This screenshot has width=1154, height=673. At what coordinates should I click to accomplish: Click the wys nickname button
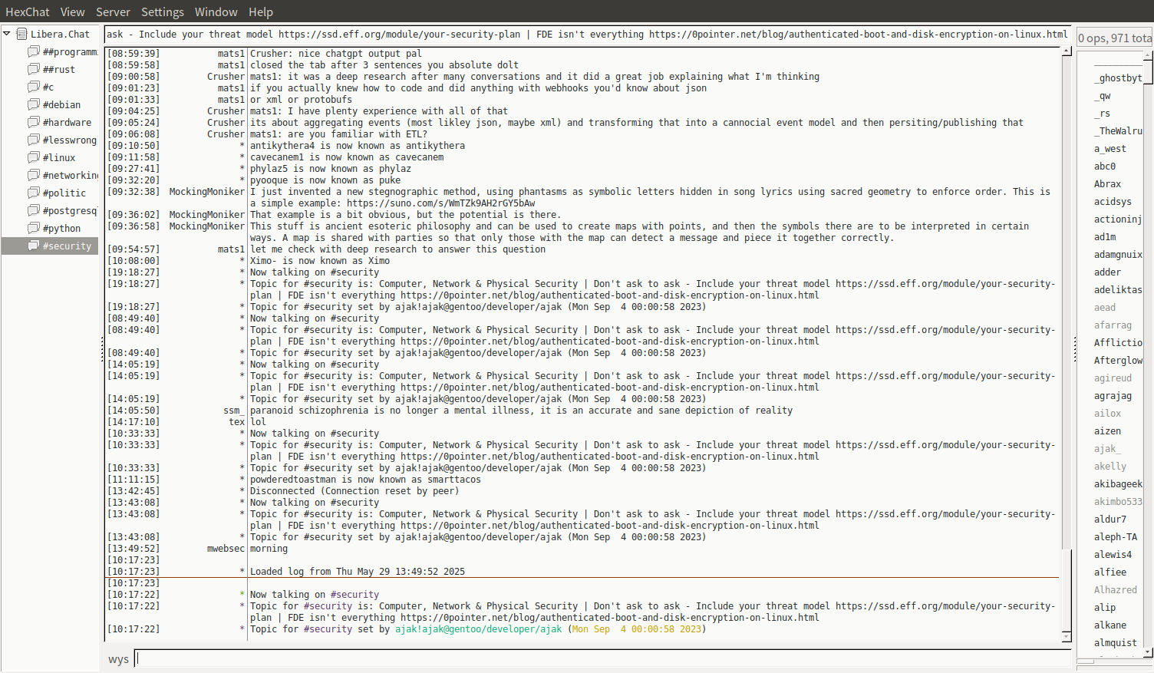pos(119,659)
